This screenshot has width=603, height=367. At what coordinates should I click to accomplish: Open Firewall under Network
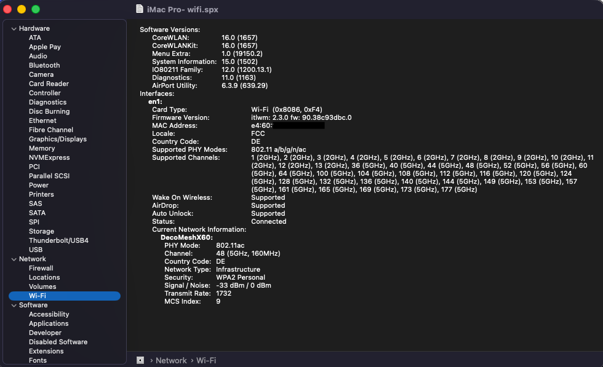pos(41,268)
